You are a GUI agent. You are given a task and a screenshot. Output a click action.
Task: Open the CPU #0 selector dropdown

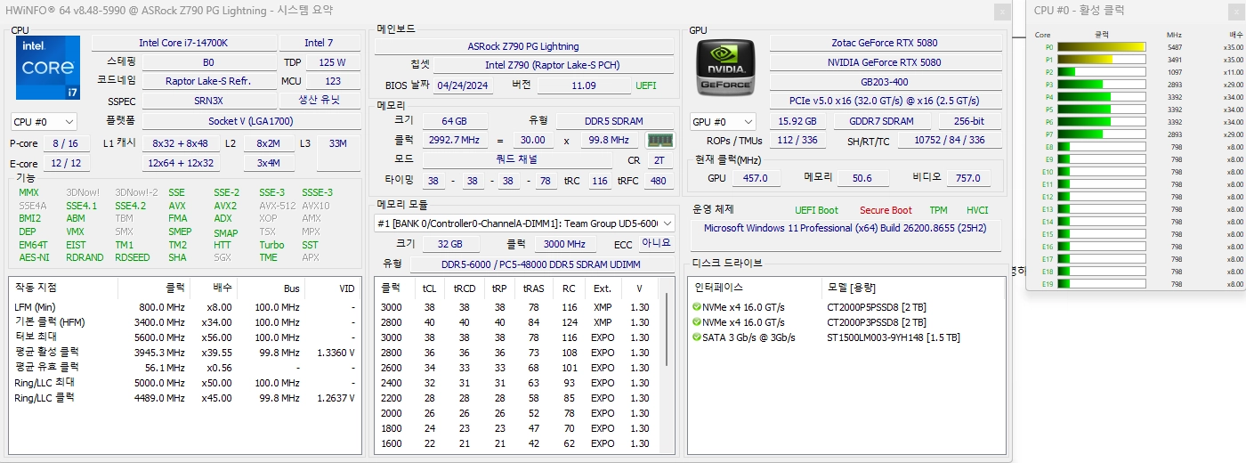click(x=44, y=121)
